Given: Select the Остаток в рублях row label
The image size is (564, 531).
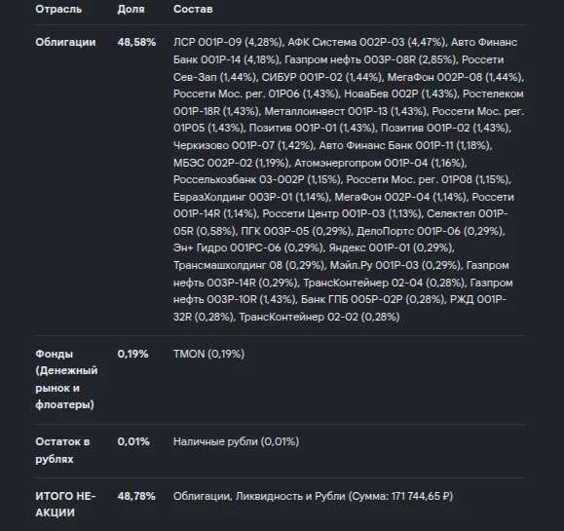Looking at the screenshot, I should [x=62, y=450].
